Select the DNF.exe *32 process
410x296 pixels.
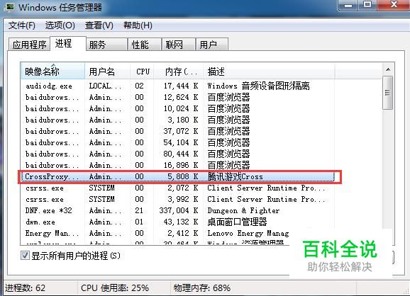(x=177, y=210)
